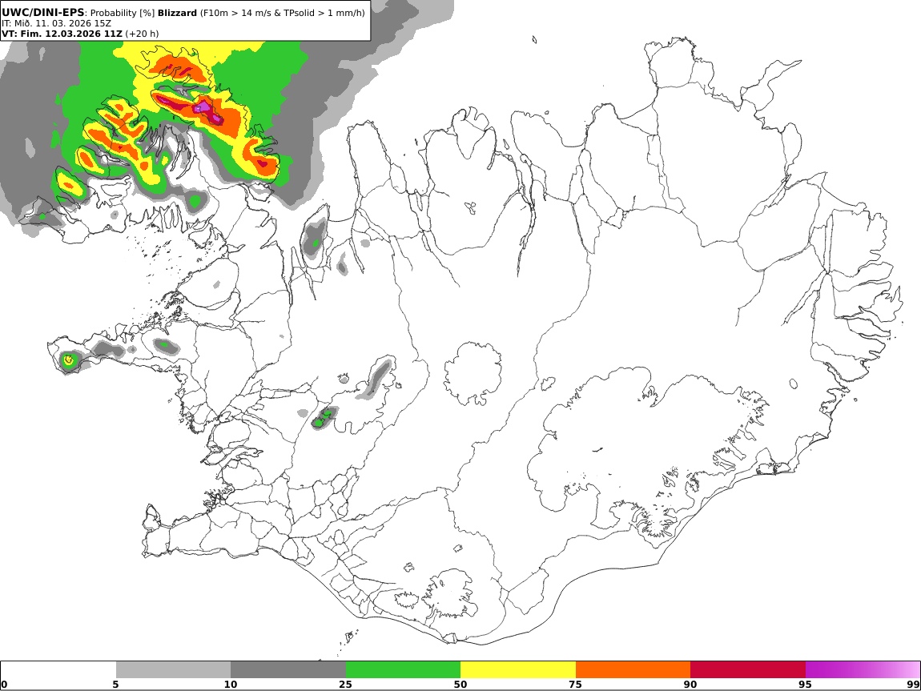Click the legend label "90"
The width and height of the screenshot is (921, 691).
pyautogui.click(x=690, y=685)
